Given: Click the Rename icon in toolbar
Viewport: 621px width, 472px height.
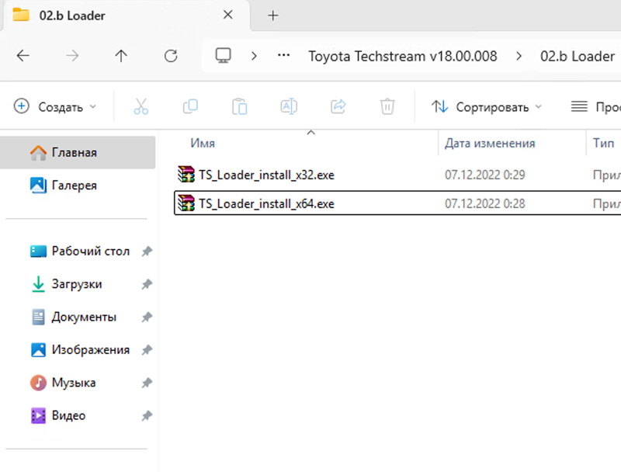Looking at the screenshot, I should pyautogui.click(x=289, y=107).
